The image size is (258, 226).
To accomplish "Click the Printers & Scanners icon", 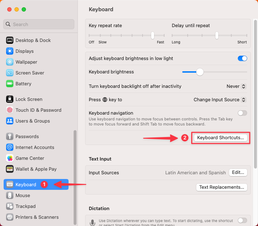I will point(10,217).
